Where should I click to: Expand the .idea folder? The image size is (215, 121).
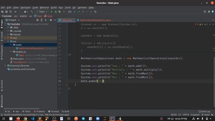(8, 28)
